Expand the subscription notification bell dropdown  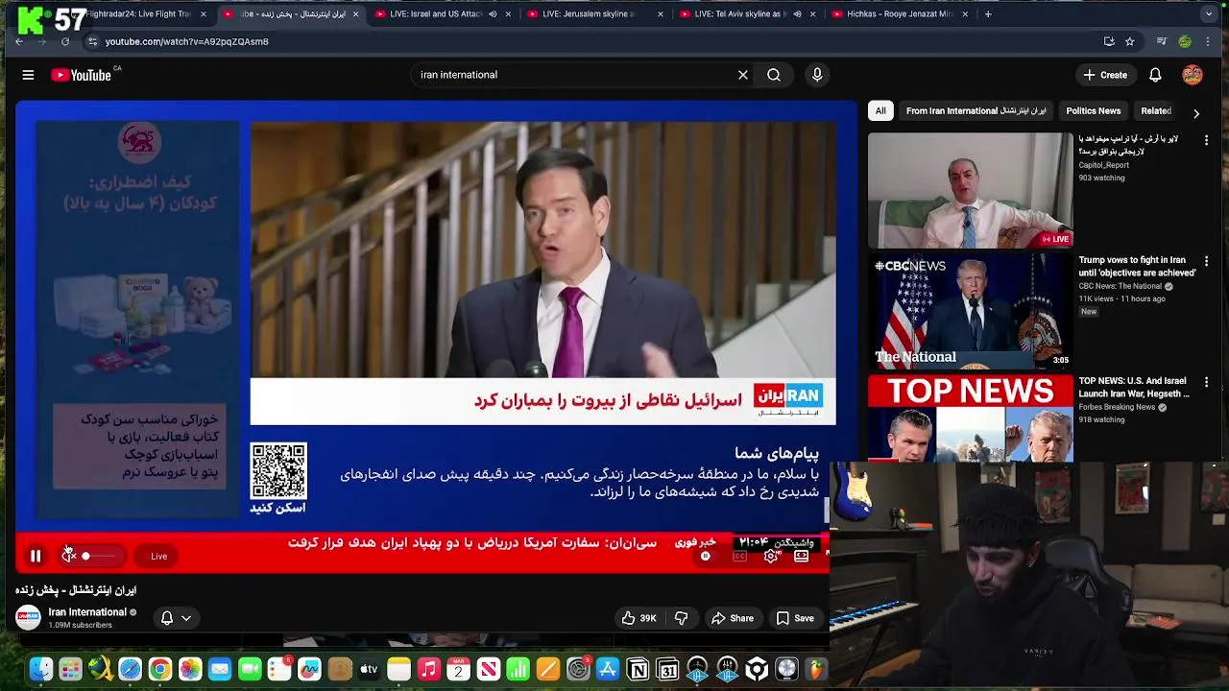(176, 618)
